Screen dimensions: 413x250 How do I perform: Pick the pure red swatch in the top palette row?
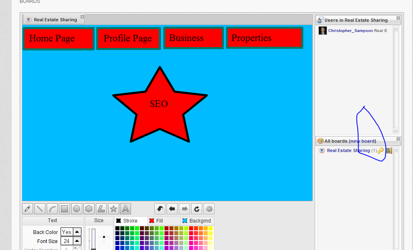click(x=191, y=228)
